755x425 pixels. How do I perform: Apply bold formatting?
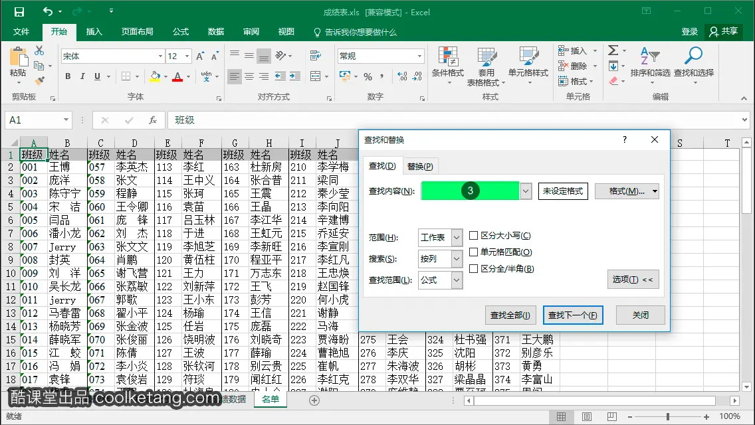(68, 76)
